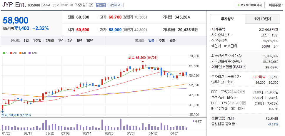Select the 1주일 line chart period

click(x=37, y=41)
